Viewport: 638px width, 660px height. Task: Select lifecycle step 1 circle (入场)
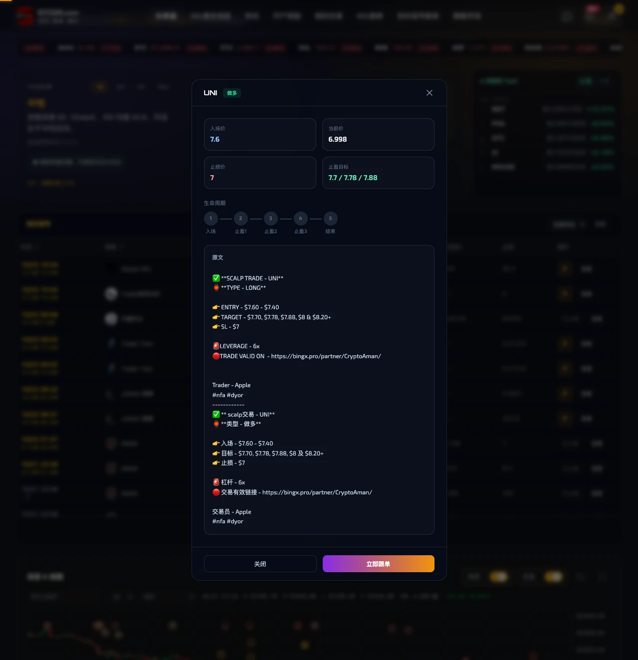coord(211,219)
